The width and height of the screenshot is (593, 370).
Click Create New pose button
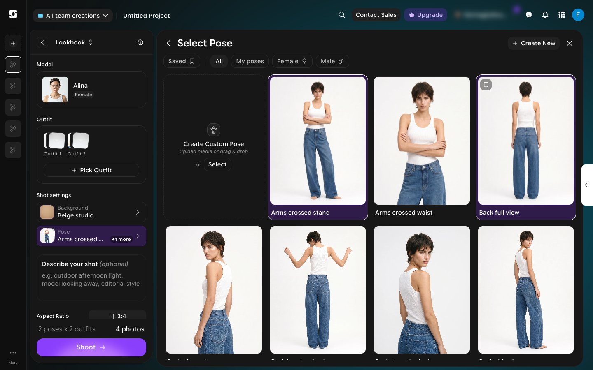pos(534,43)
